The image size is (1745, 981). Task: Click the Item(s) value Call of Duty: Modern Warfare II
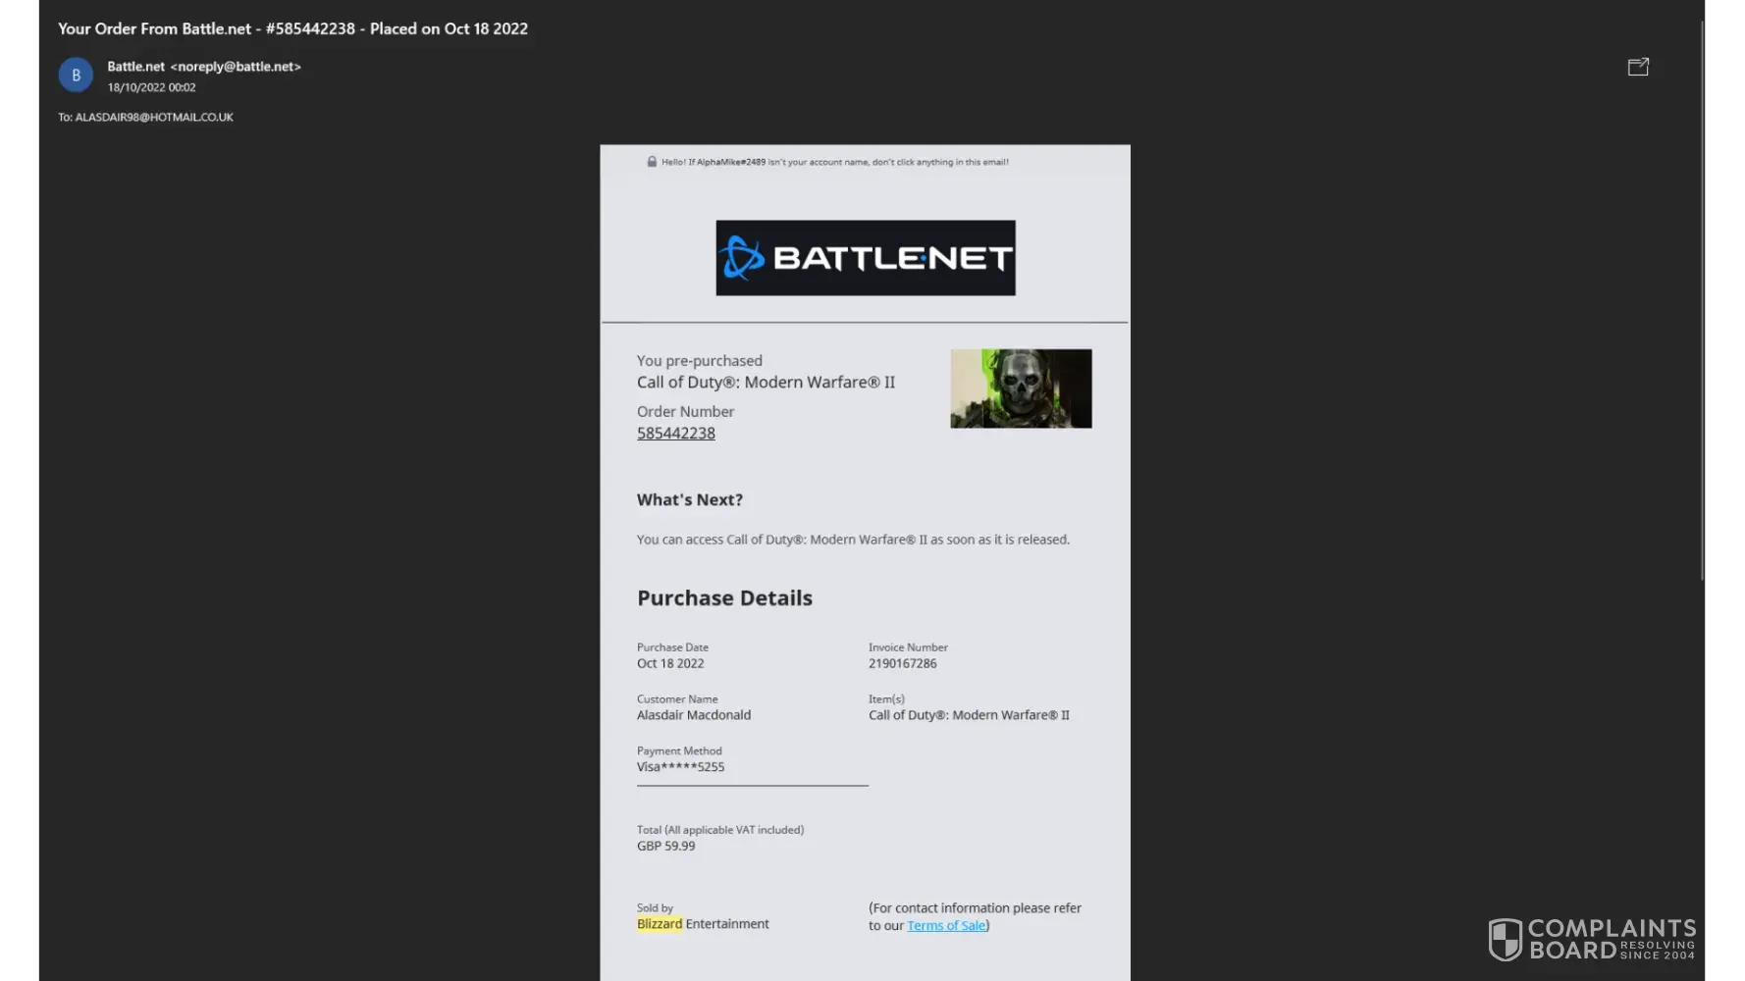tap(969, 715)
